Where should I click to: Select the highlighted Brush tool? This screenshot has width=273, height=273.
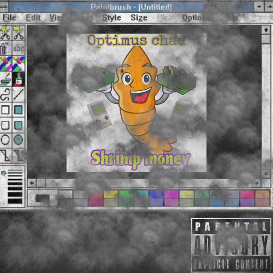18,79
